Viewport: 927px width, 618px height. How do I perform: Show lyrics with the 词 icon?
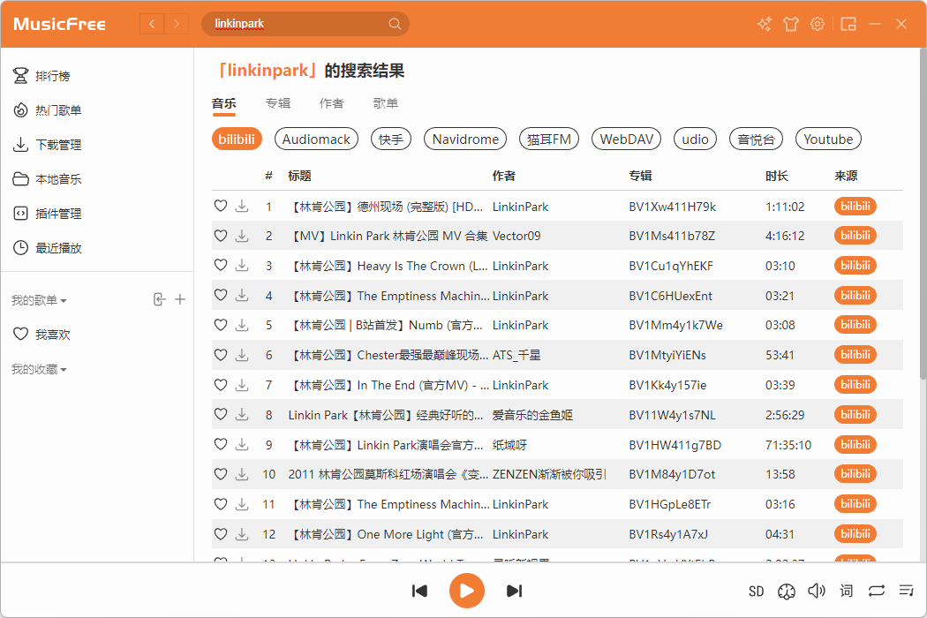[x=846, y=592]
